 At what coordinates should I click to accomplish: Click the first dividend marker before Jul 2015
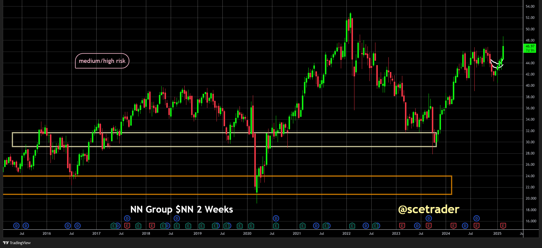pyautogui.click(x=17, y=226)
